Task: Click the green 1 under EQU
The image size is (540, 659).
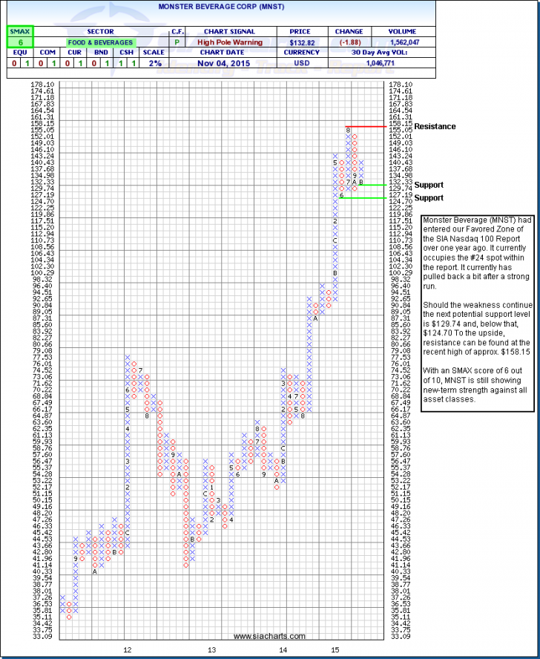Action: point(27,63)
